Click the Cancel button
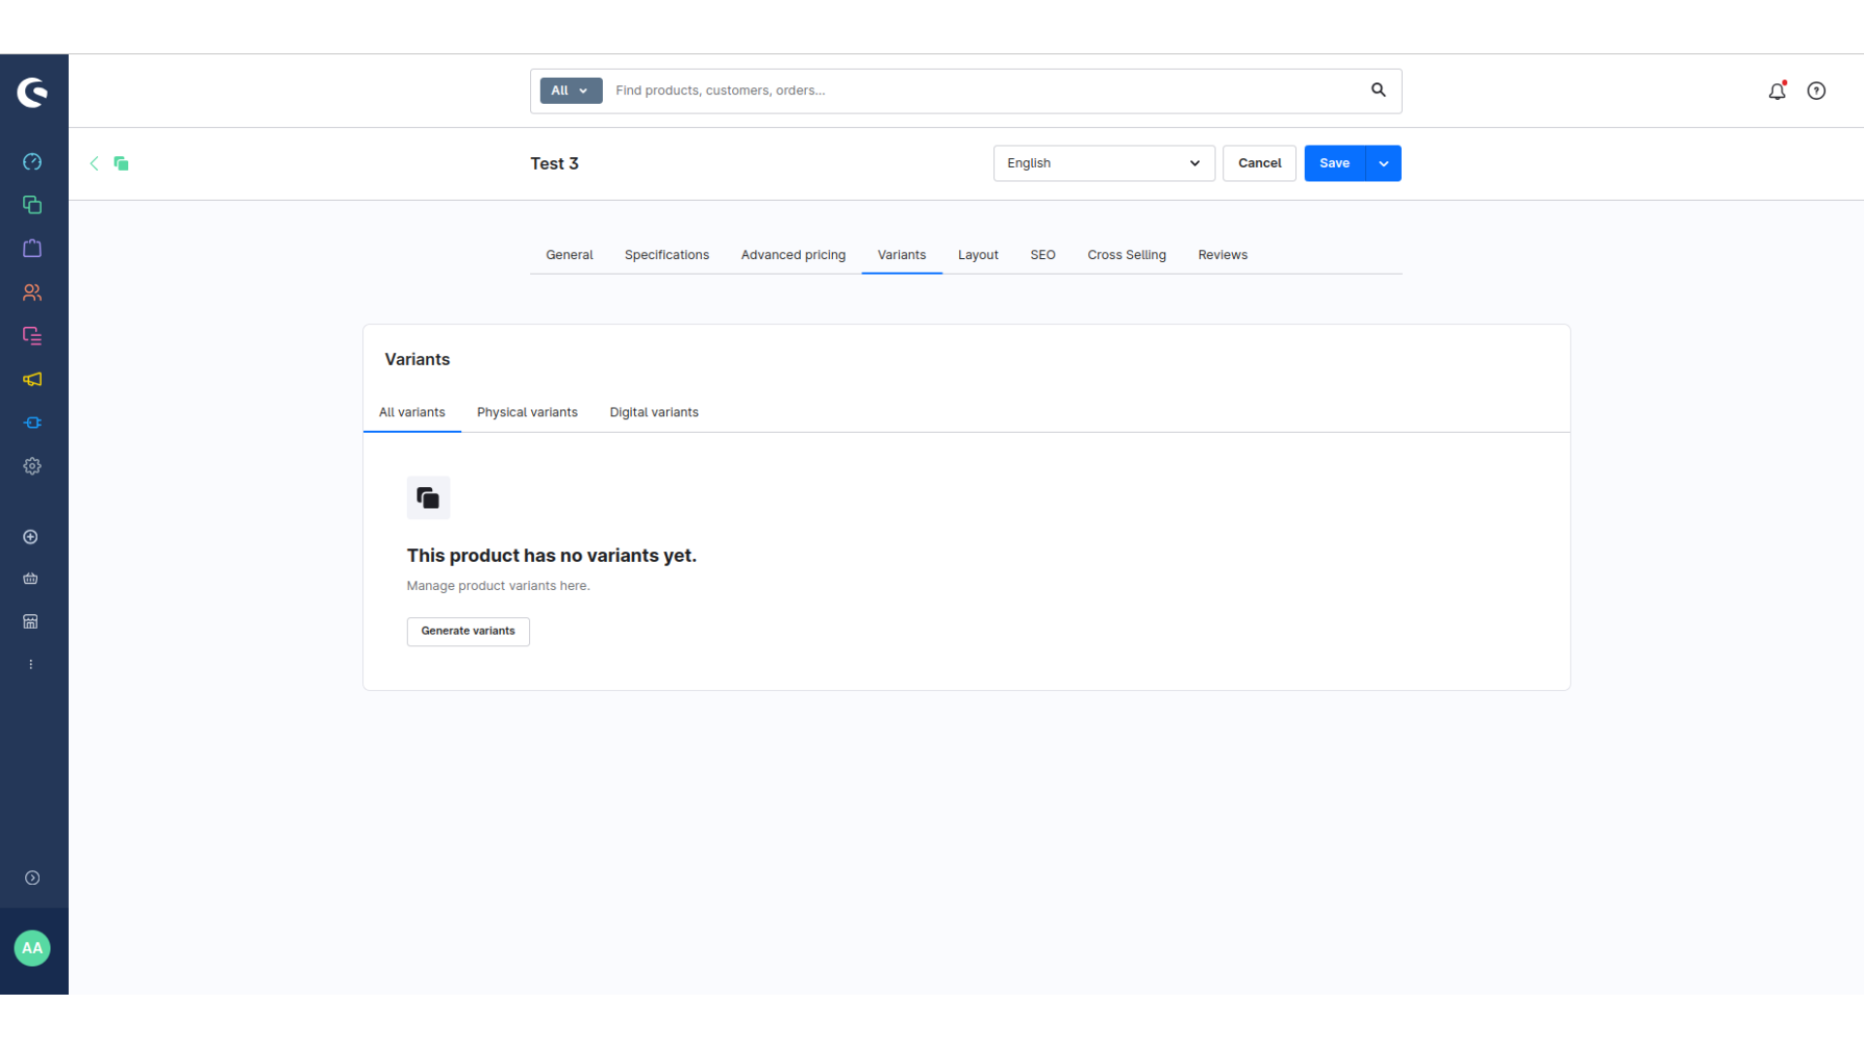This screenshot has width=1864, height=1048. (x=1259, y=163)
